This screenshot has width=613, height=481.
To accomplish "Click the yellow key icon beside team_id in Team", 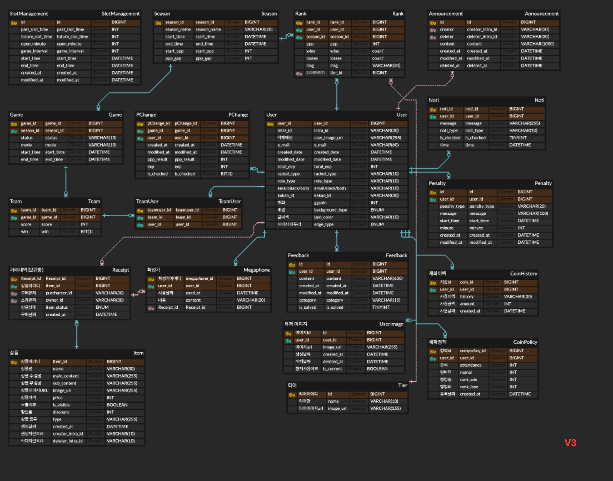I will (x=14, y=211).
